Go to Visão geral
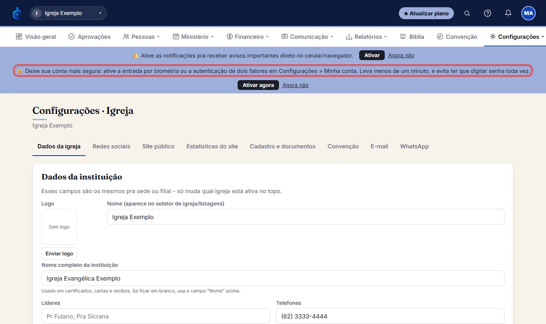The width and height of the screenshot is (546, 324). pyautogui.click(x=36, y=37)
